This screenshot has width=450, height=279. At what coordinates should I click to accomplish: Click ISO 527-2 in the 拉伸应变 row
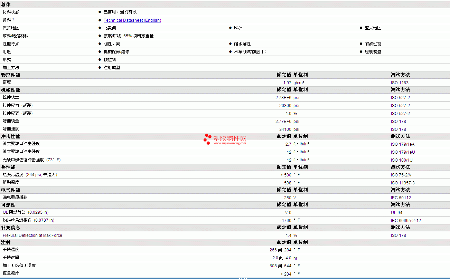(400, 114)
